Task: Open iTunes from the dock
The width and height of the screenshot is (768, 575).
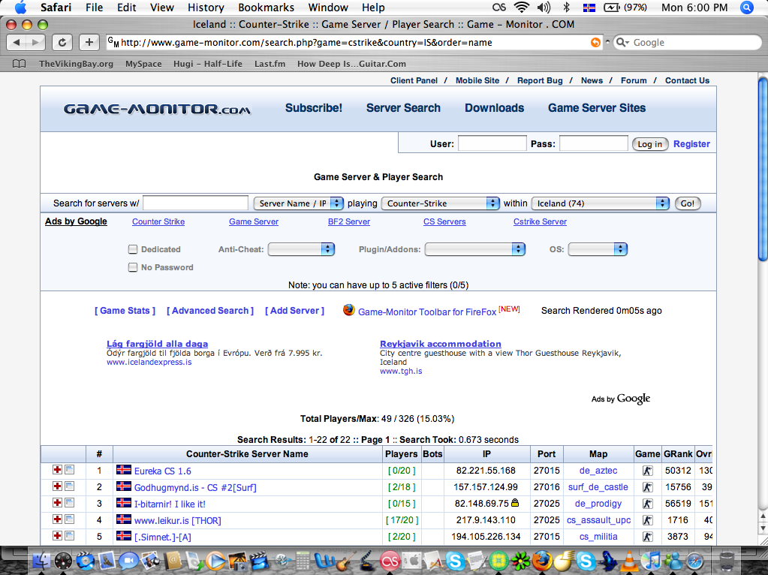Action: click(652, 561)
